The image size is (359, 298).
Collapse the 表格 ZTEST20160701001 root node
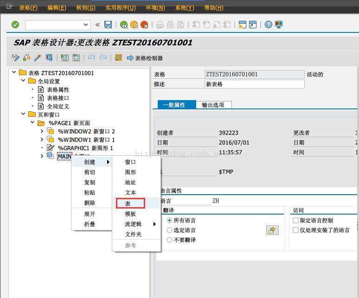pos(14,72)
